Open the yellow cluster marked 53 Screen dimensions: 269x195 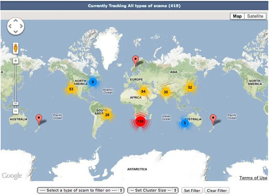pyautogui.click(x=71, y=89)
